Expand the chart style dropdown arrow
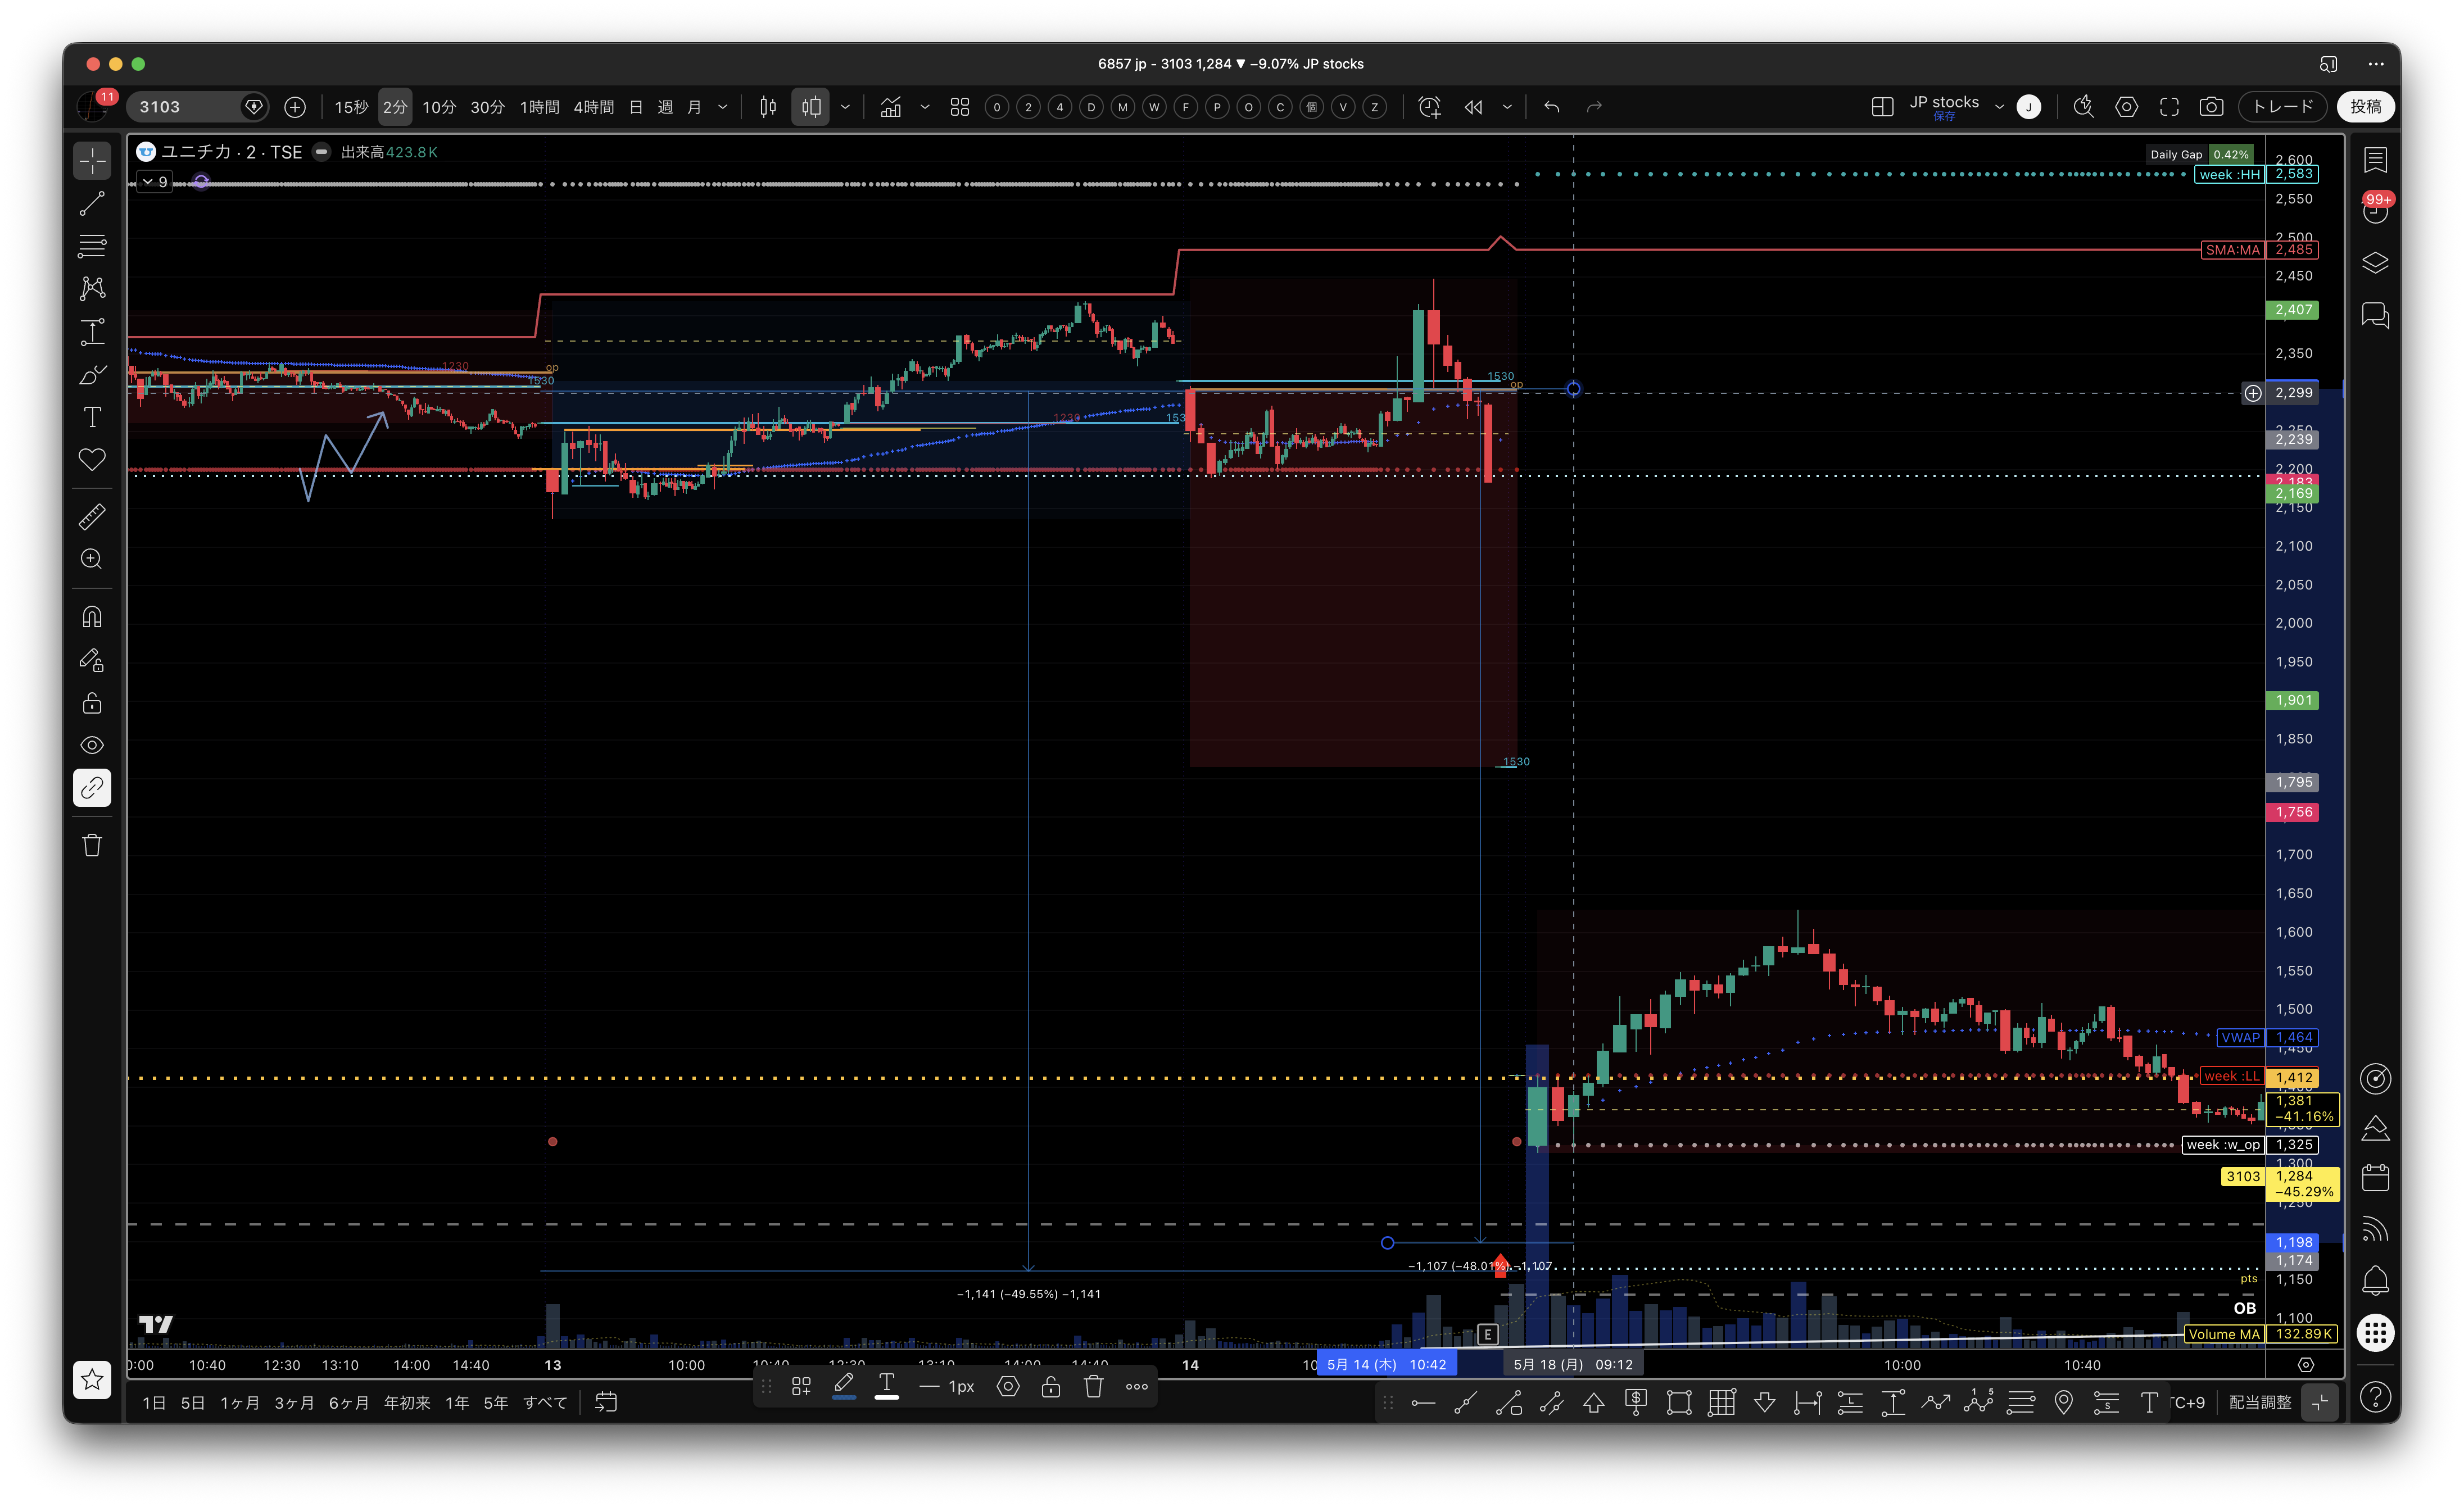This screenshot has width=2464, height=1507. coord(845,107)
